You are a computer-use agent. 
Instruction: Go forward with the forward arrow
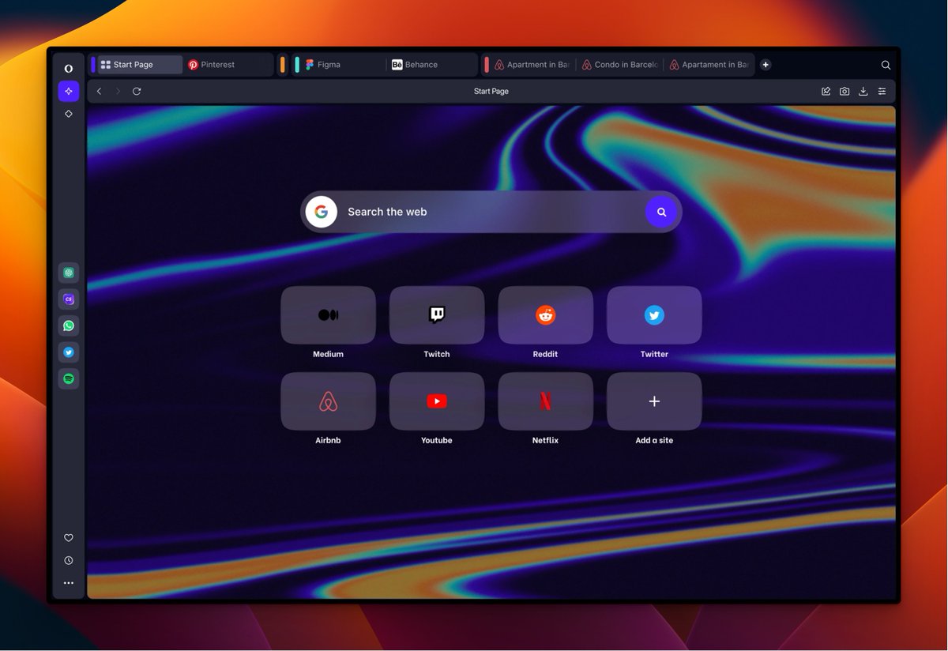[x=118, y=91]
